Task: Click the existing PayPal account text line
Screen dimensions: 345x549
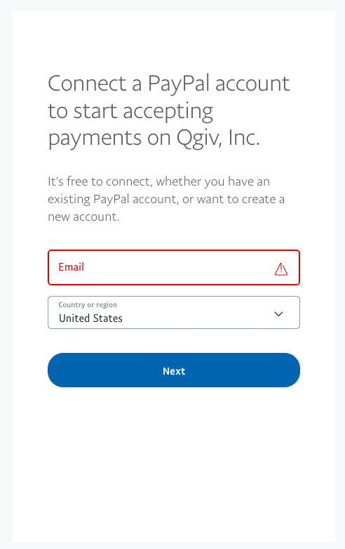Action: pos(166,199)
